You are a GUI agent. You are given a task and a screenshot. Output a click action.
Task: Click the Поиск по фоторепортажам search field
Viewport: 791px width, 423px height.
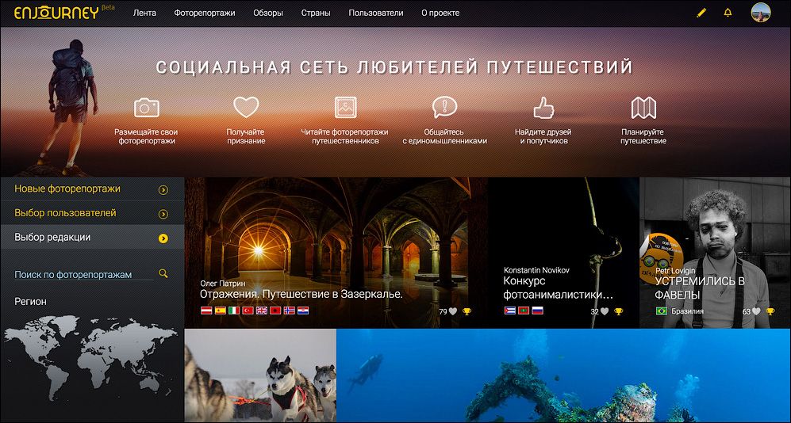pos(83,274)
